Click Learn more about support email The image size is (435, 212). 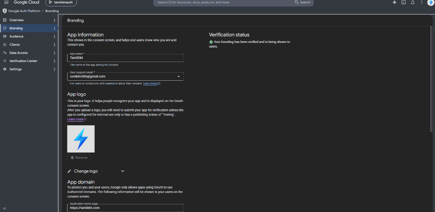(x=152, y=83)
